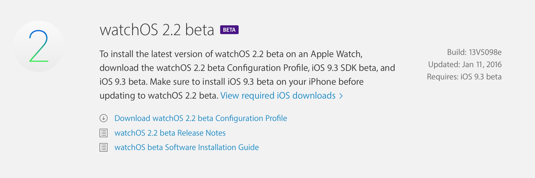Click the Updated: Jan 11, 2016 text
The image size is (535, 178).
[x=465, y=64]
